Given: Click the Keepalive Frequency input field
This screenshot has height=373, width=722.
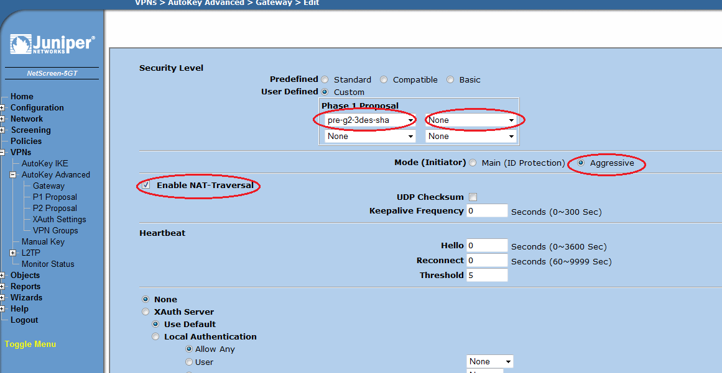Looking at the screenshot, I should (487, 211).
